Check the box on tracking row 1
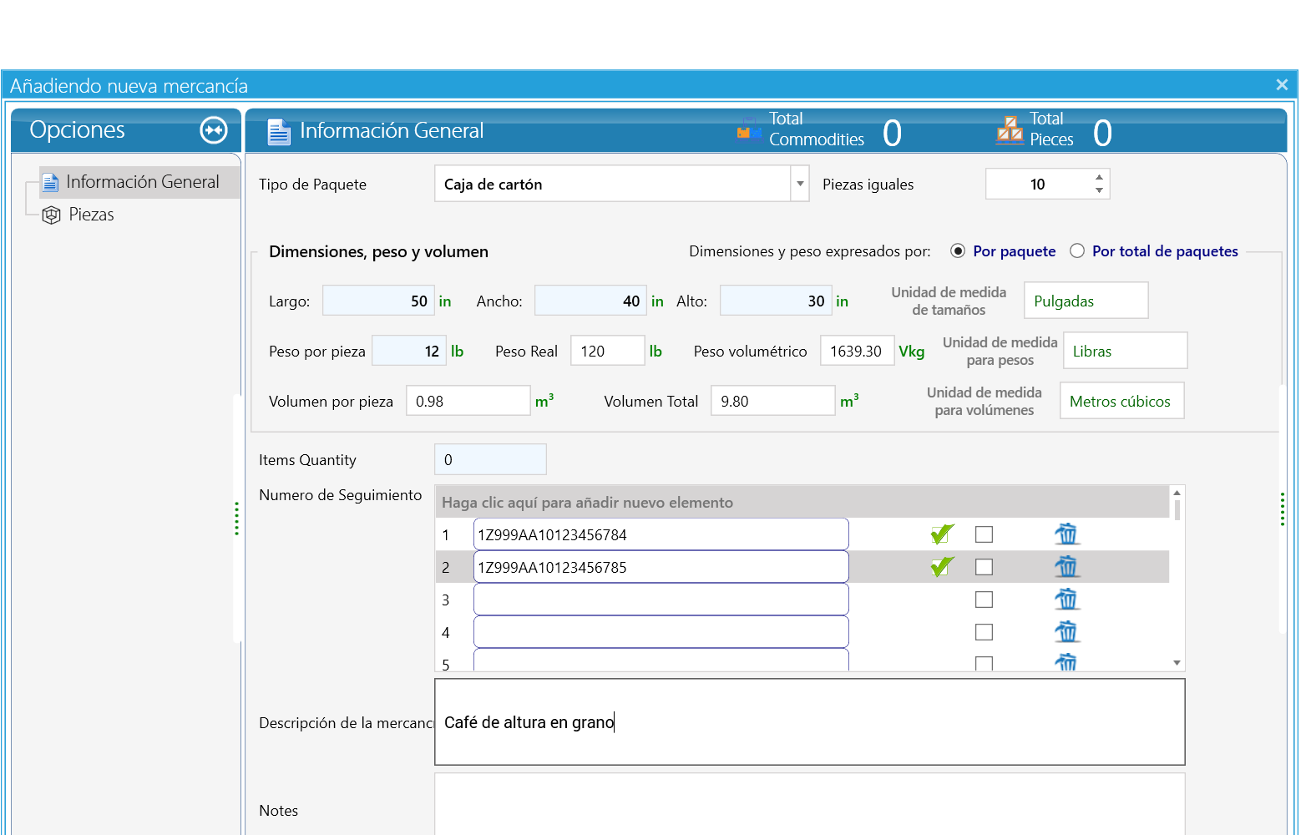Screen dimensions: 1311x835 click(x=985, y=534)
